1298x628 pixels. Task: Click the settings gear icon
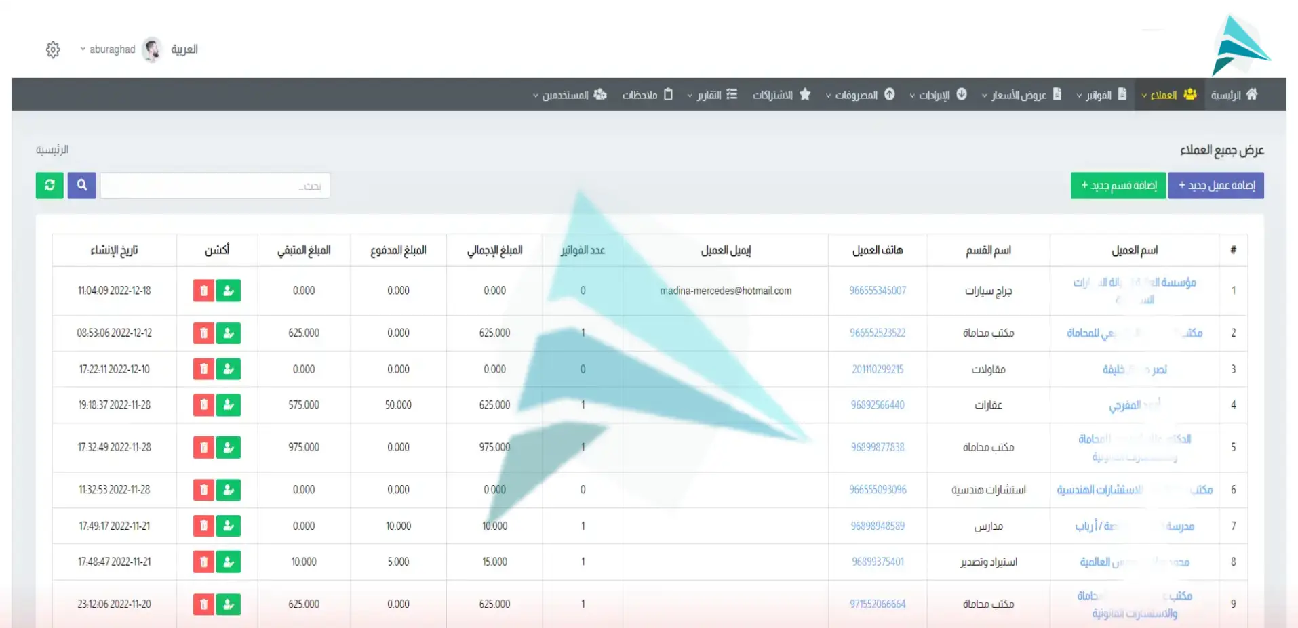click(x=53, y=49)
